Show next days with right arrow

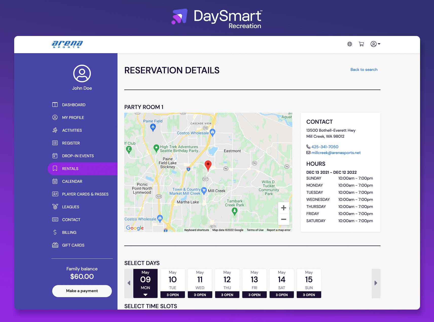(x=376, y=283)
